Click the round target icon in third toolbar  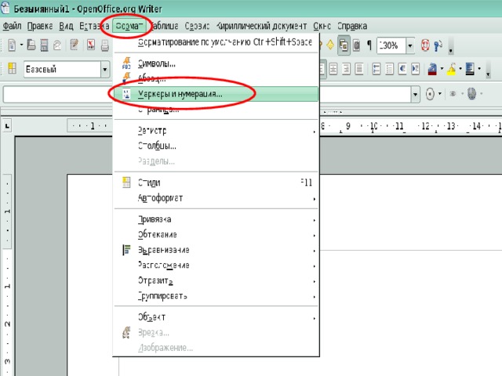(x=431, y=94)
